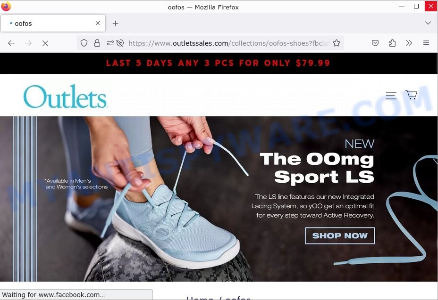Stop loading the page

[45, 43]
